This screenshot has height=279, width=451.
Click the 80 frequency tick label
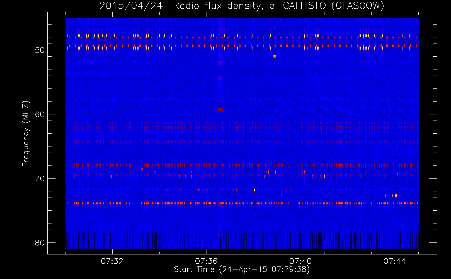coord(40,243)
